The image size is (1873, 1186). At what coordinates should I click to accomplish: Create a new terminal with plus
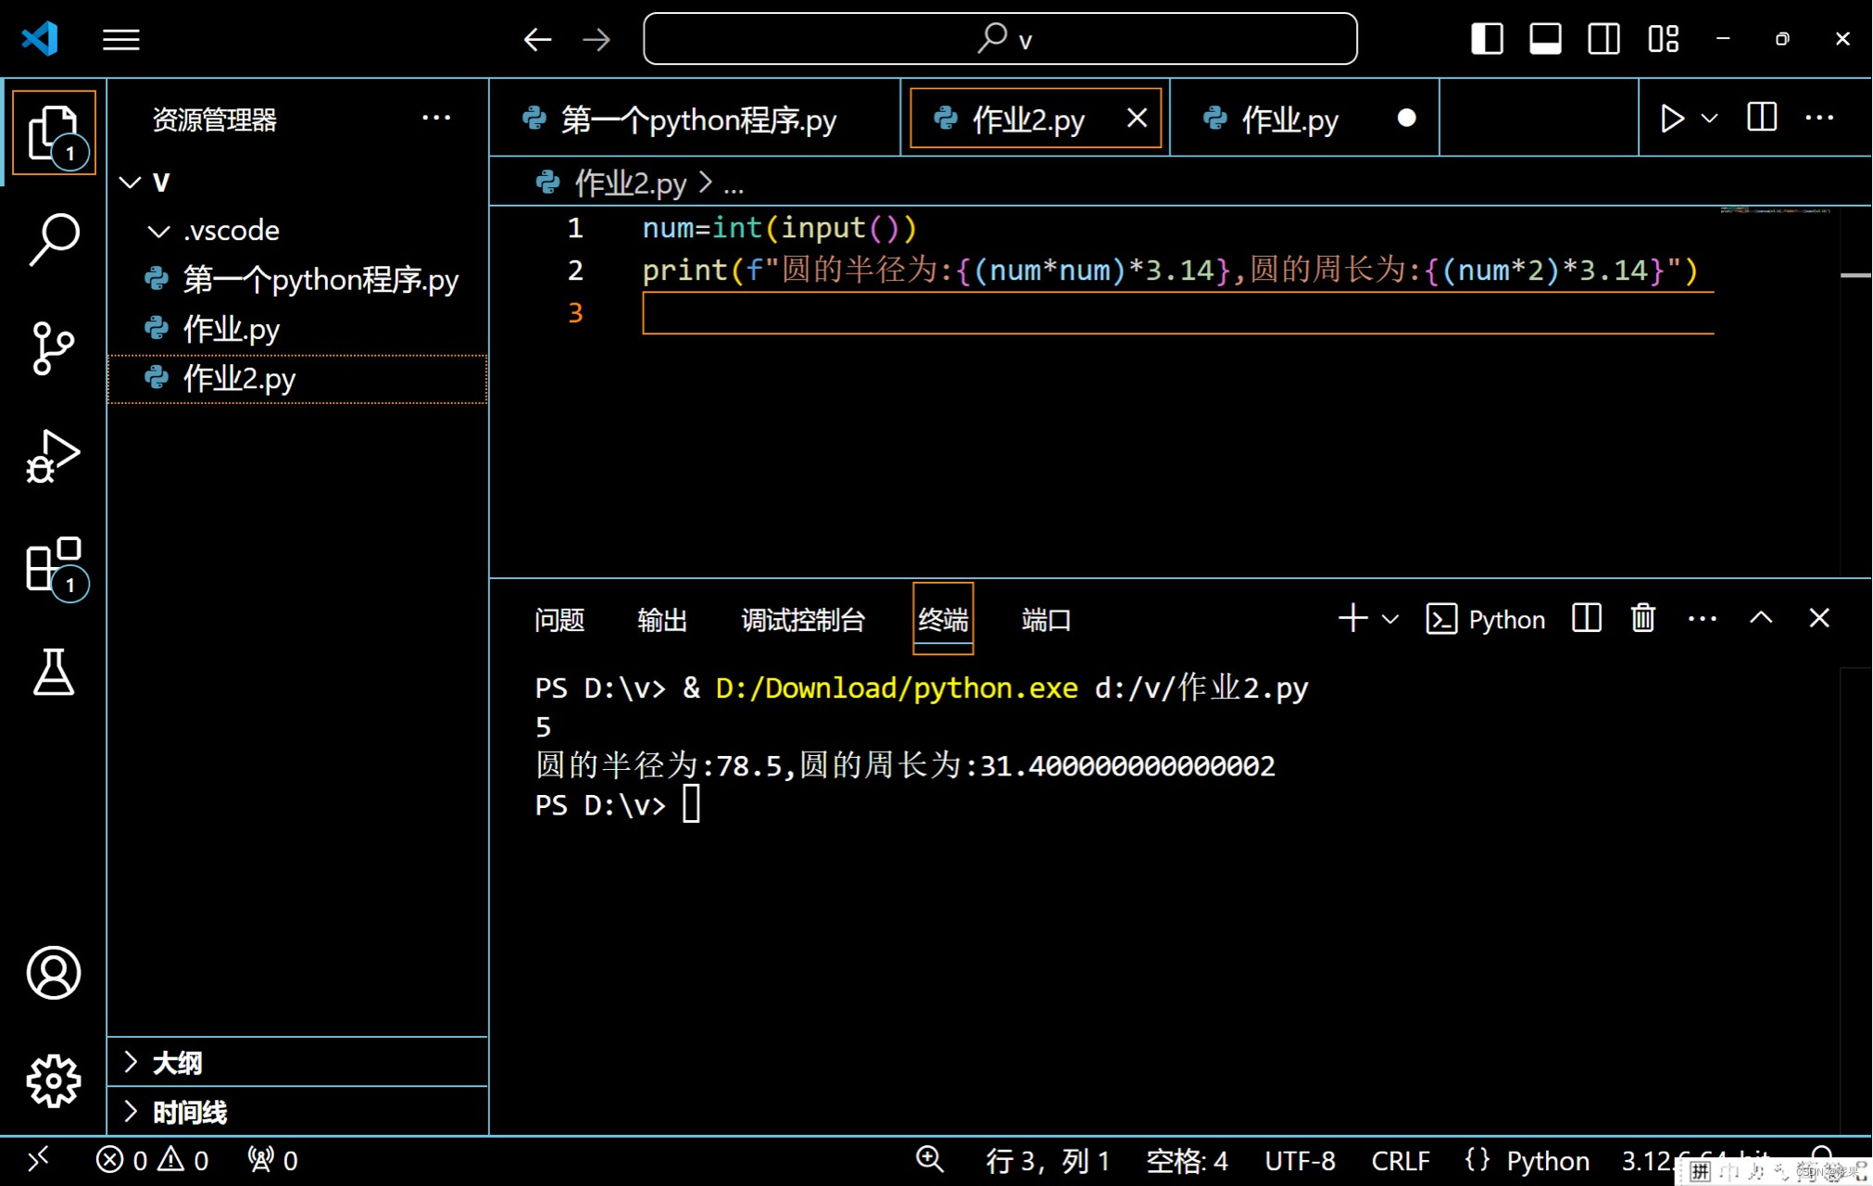[1352, 618]
